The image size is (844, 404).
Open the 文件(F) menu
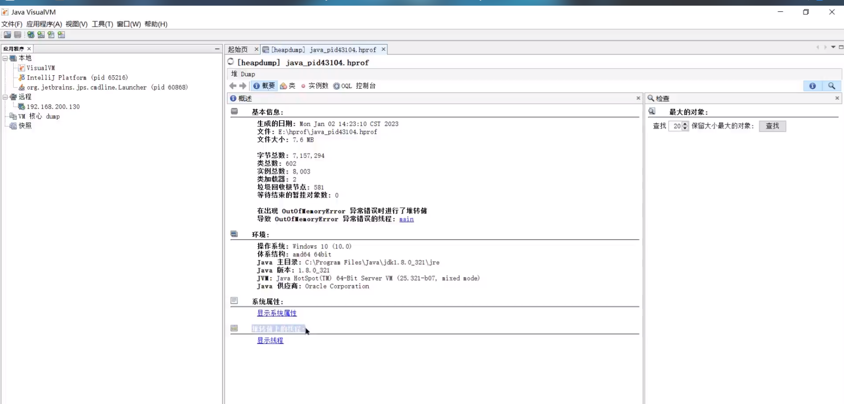12,24
